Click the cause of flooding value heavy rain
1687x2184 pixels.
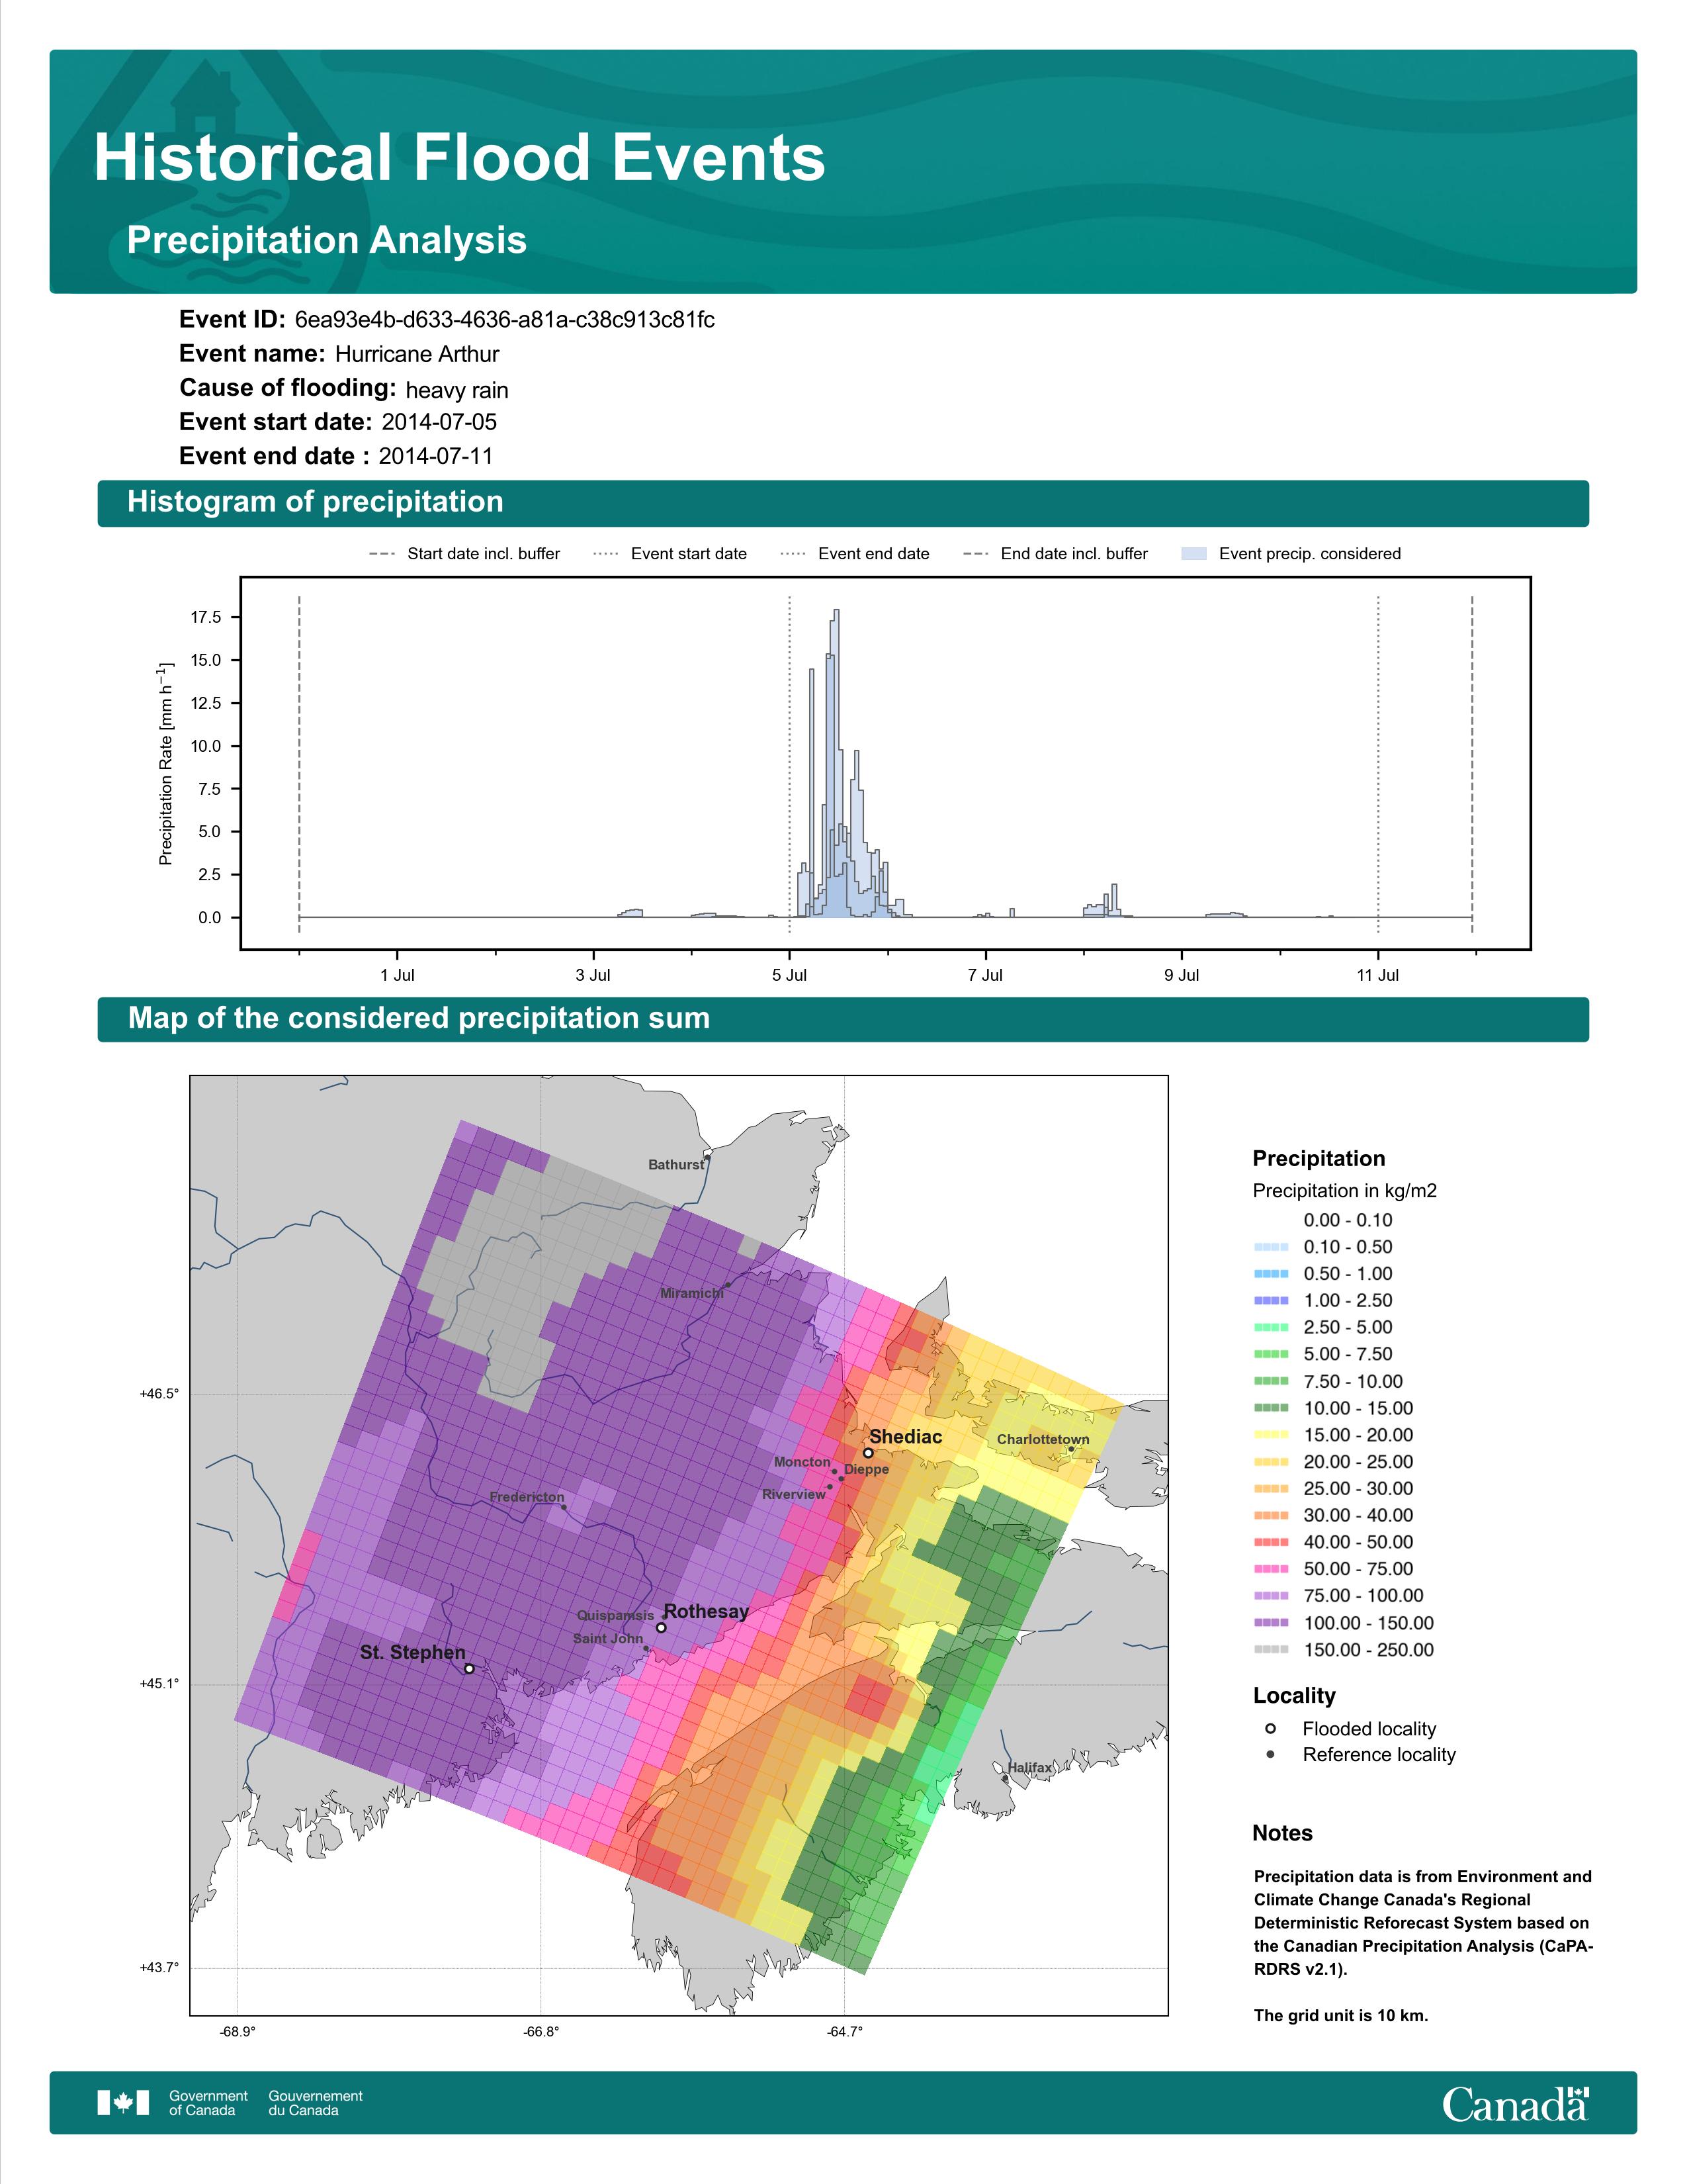coord(456,390)
